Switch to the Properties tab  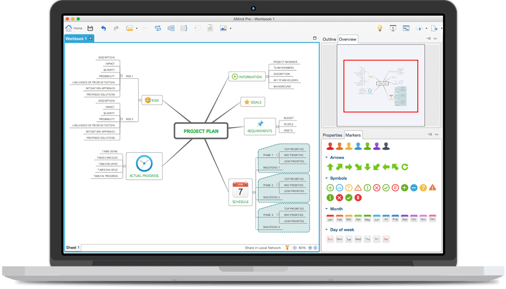pyautogui.click(x=332, y=135)
